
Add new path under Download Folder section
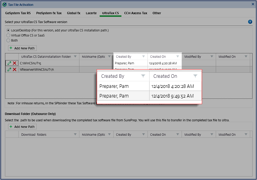pyautogui.click(x=22, y=127)
